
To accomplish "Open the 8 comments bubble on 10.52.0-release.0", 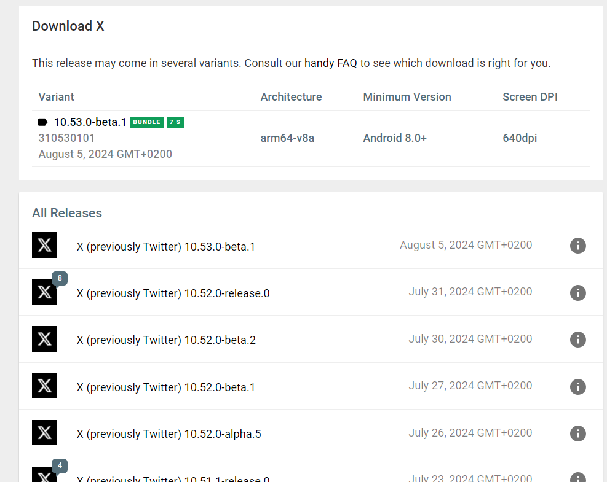I will [x=60, y=279].
